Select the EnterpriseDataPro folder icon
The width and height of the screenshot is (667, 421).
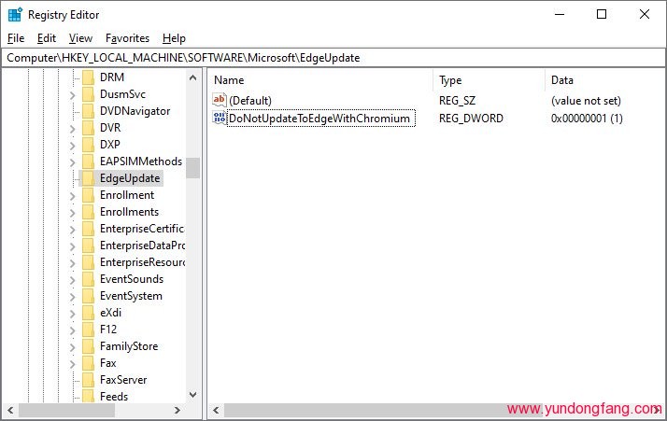pos(88,246)
